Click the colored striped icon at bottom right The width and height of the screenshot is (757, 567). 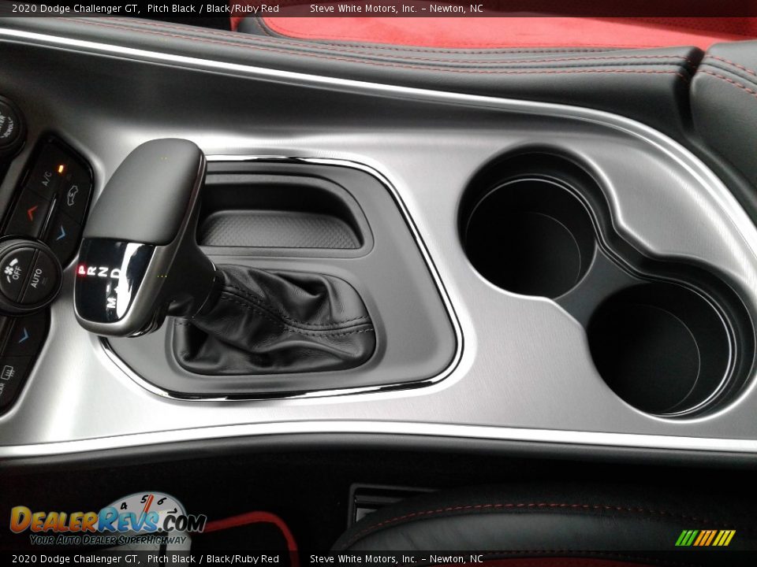coord(704,538)
